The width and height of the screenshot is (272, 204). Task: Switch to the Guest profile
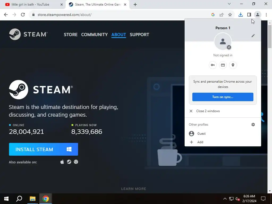point(223,134)
